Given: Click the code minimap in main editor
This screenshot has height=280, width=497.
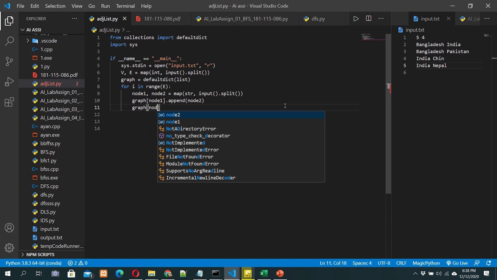Looking at the screenshot, I should click(x=373, y=37).
